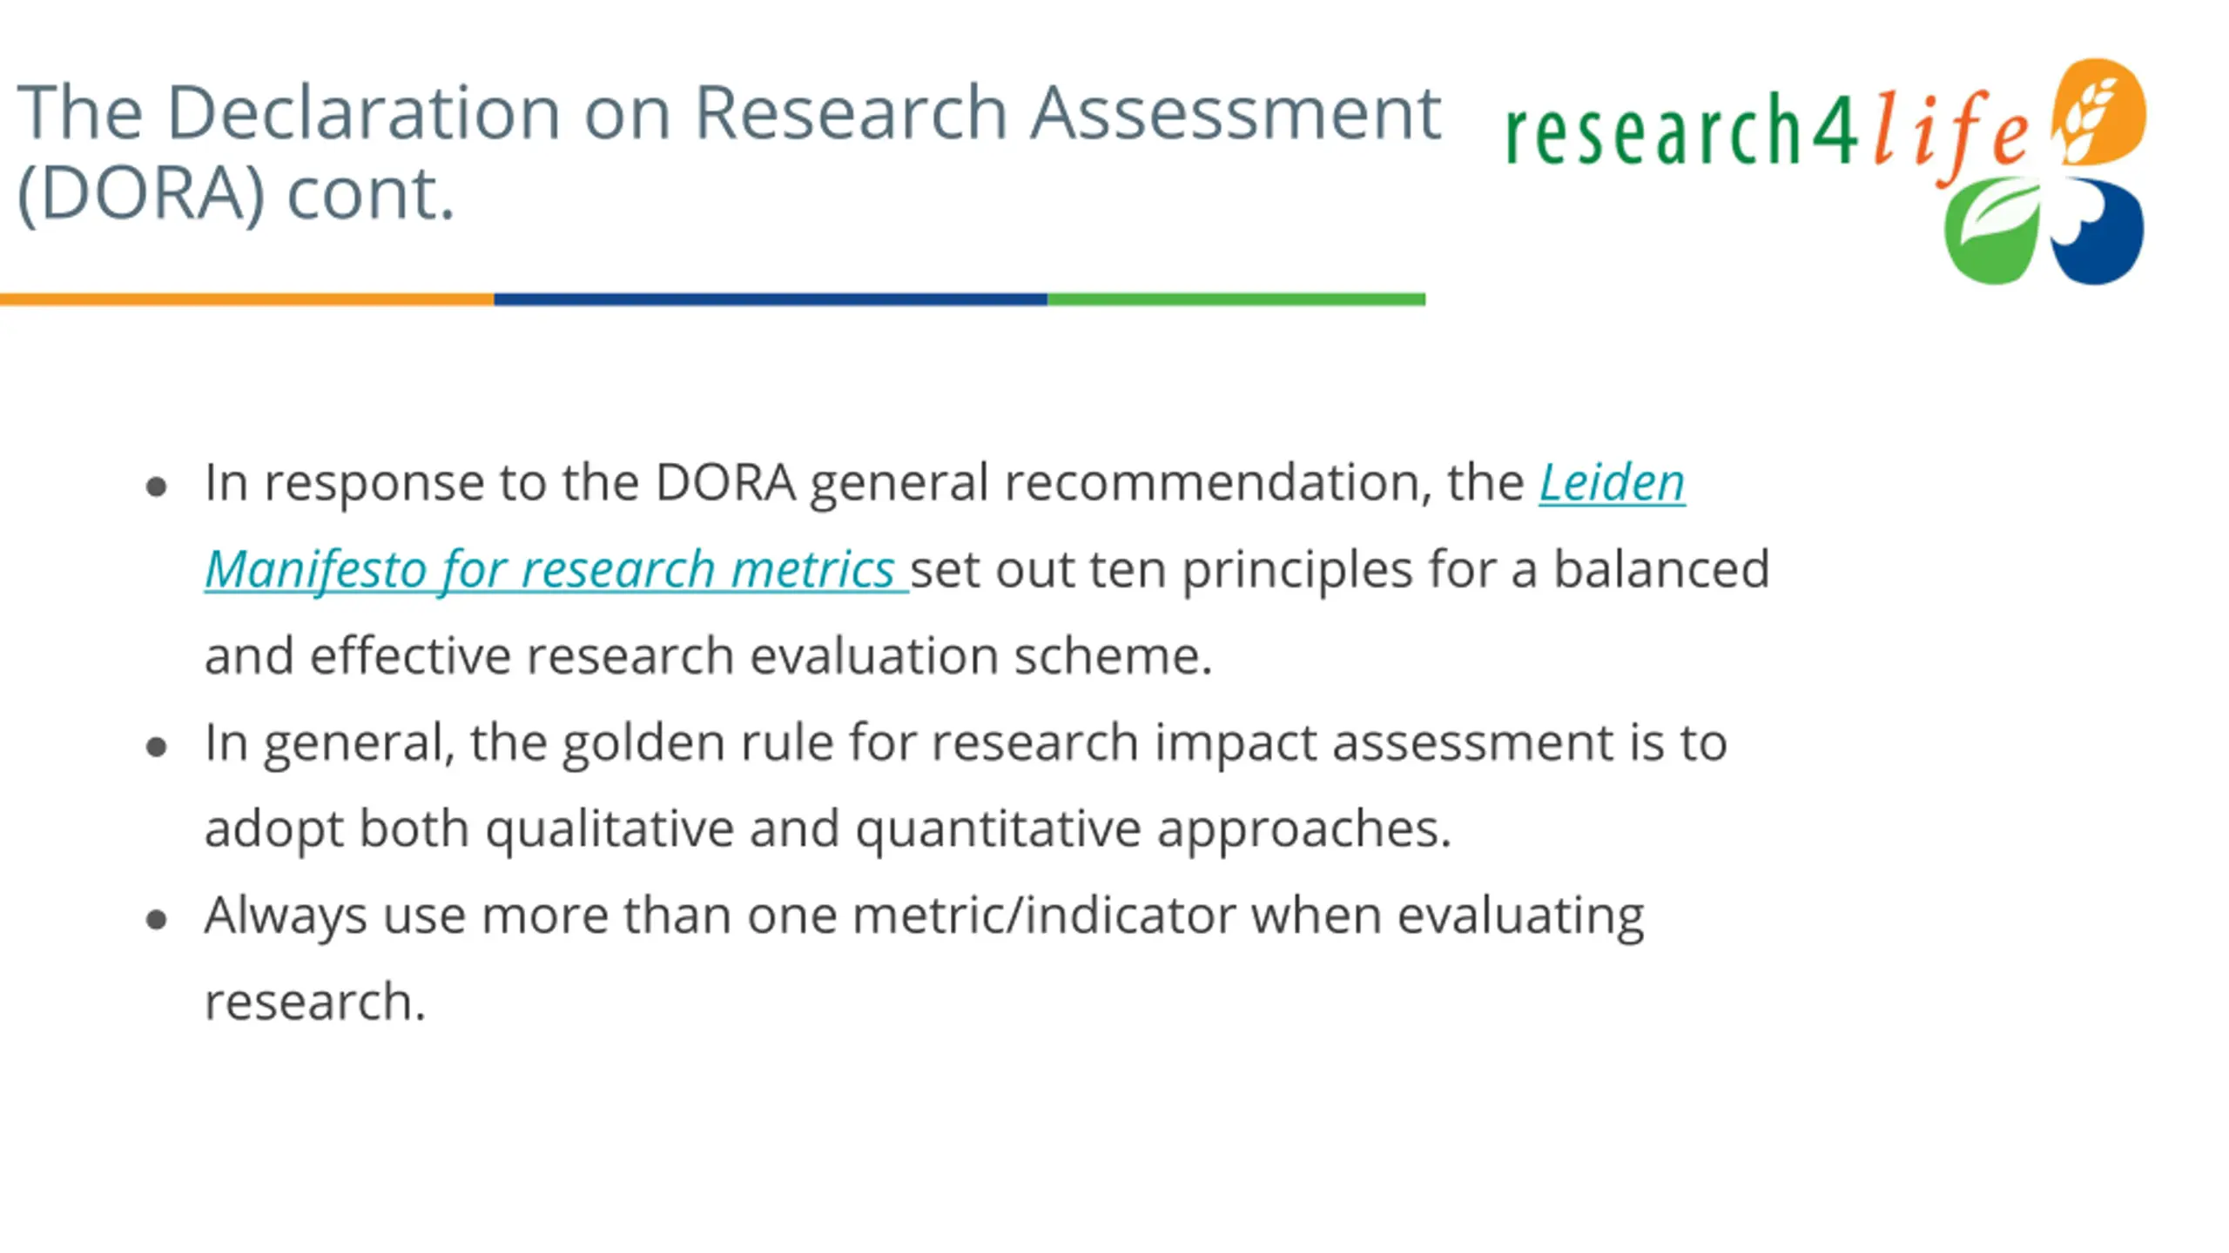2229x1253 pixels.
Task: Select the third bullet point marker
Action: click(157, 919)
